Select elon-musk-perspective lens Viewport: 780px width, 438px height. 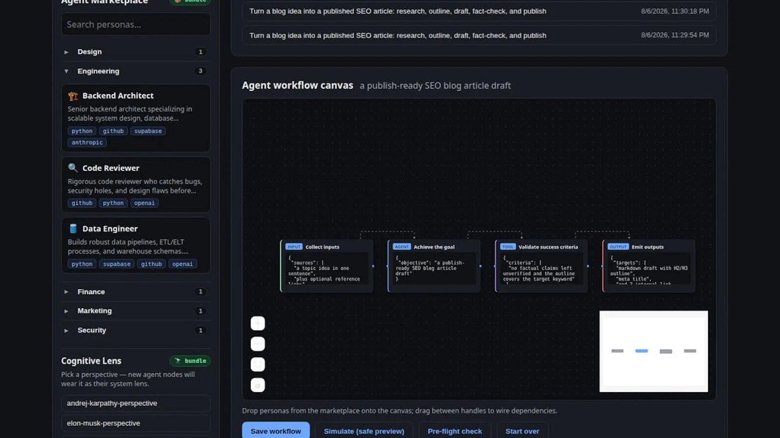[136, 423]
